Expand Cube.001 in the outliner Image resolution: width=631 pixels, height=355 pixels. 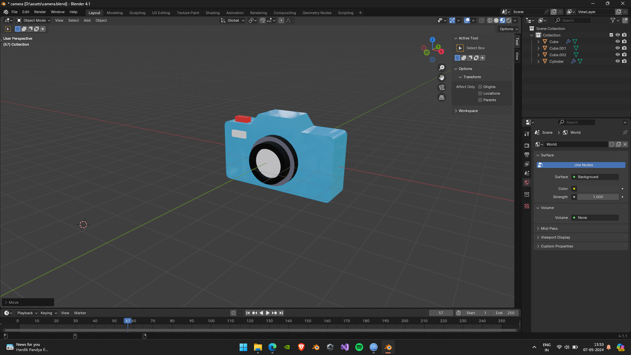point(538,48)
